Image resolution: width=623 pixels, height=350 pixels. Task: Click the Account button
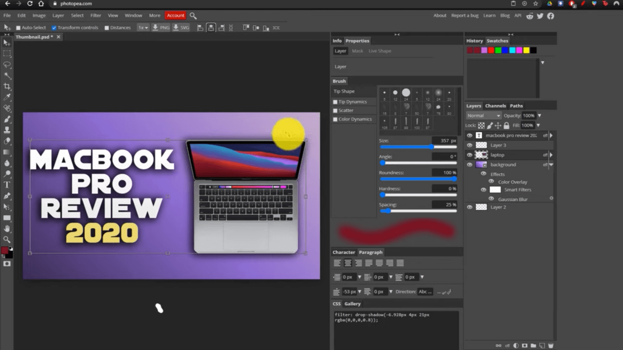176,16
